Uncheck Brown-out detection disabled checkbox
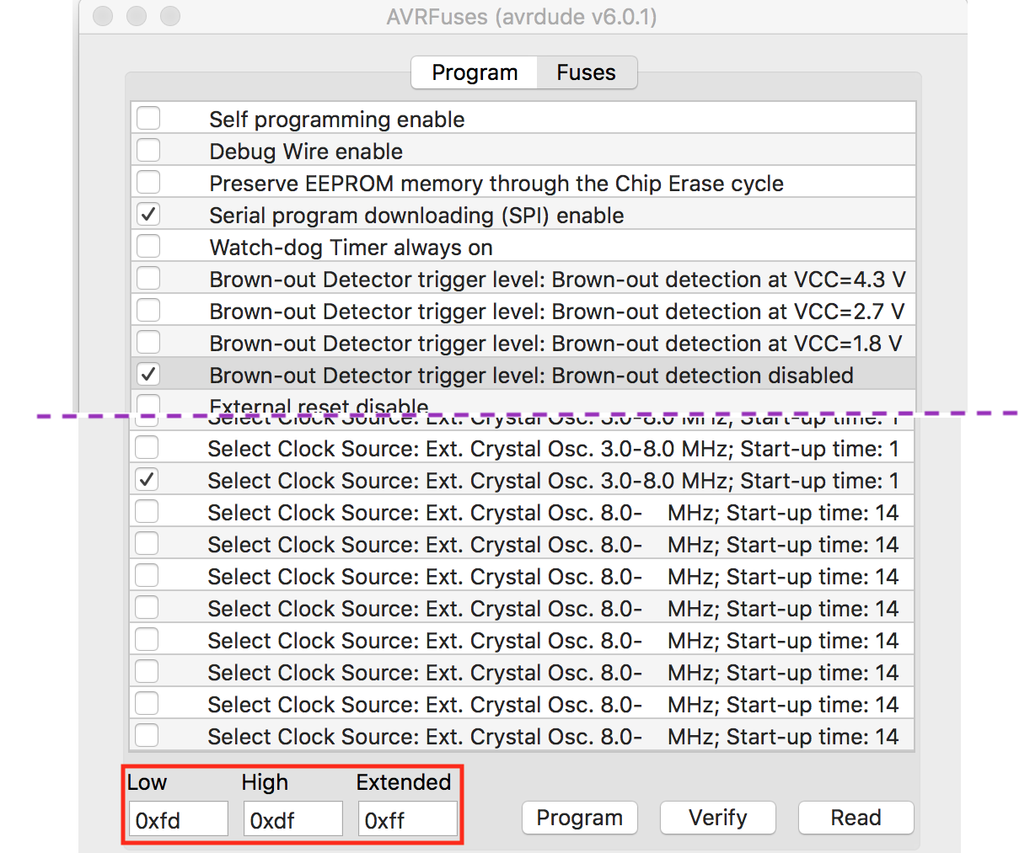This screenshot has width=1030, height=853. click(148, 375)
